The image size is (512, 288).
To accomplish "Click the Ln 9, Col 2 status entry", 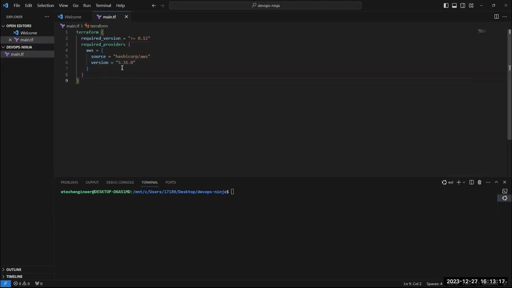I will point(412,284).
